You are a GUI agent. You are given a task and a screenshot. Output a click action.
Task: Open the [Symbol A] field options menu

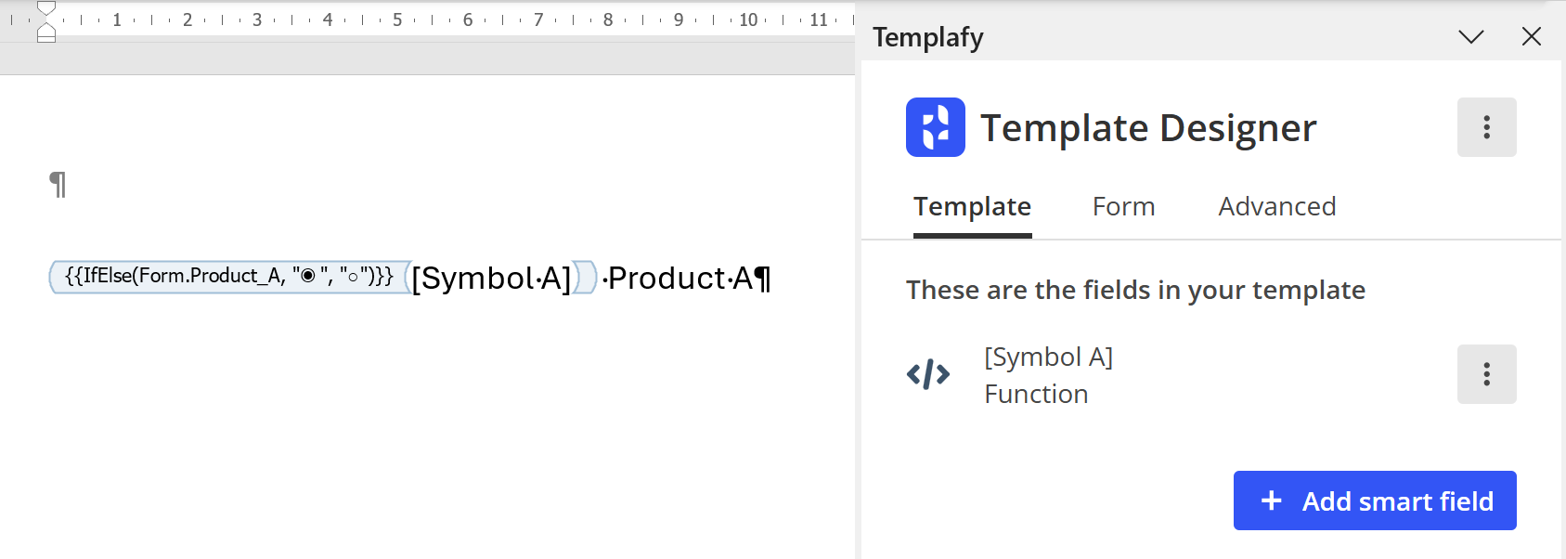coord(1486,374)
